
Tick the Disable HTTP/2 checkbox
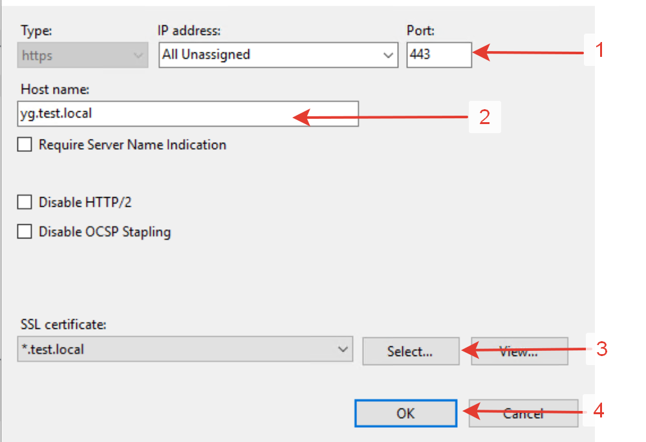[25, 202]
